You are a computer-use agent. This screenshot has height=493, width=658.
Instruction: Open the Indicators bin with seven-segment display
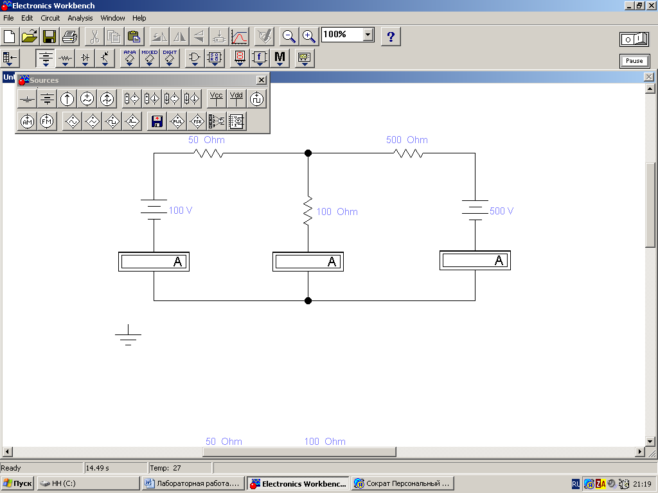click(240, 58)
